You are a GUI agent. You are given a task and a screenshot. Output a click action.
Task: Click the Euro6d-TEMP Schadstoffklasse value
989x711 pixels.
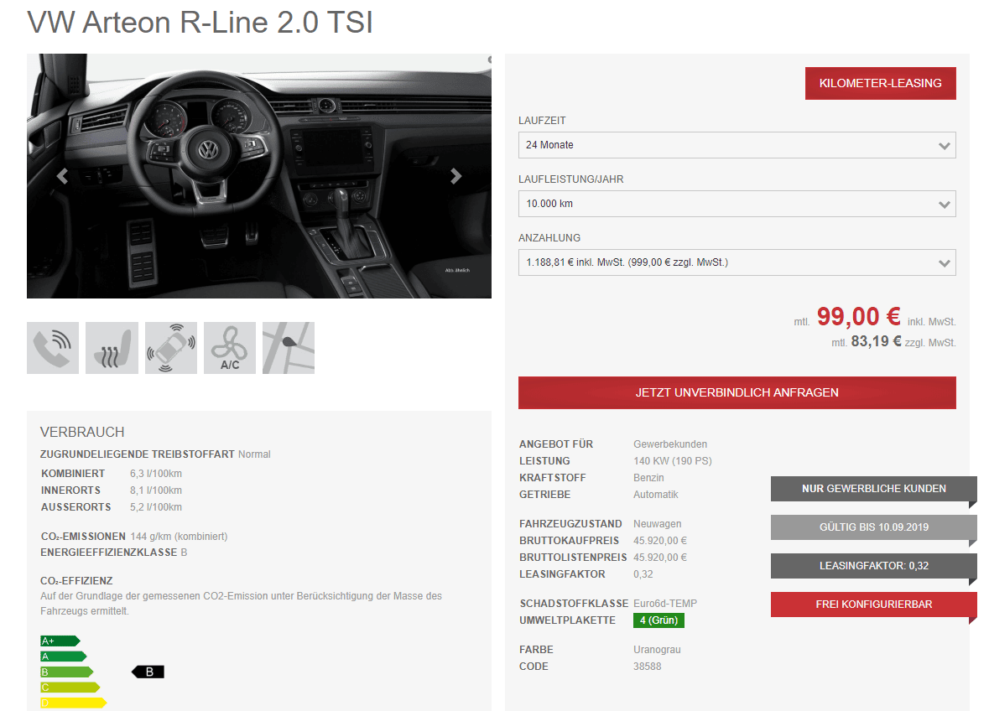(665, 603)
